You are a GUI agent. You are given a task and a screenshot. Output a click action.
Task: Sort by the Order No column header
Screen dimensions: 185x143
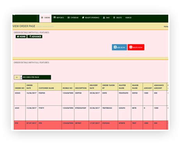point(20,87)
